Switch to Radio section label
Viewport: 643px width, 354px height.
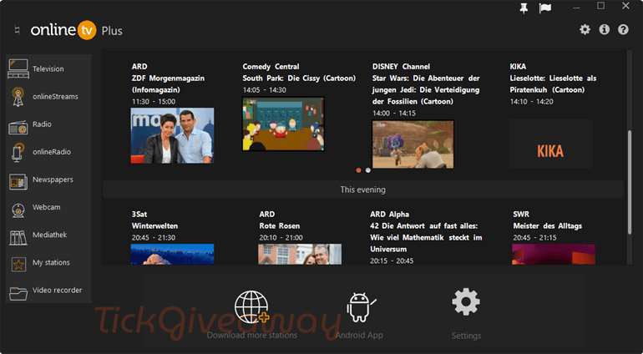[43, 124]
